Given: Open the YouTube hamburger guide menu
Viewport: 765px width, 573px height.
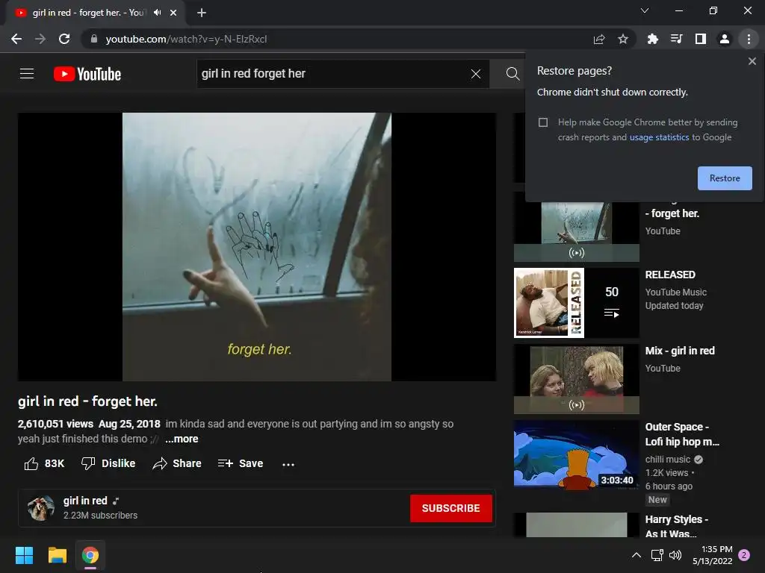Looking at the screenshot, I should coord(27,74).
